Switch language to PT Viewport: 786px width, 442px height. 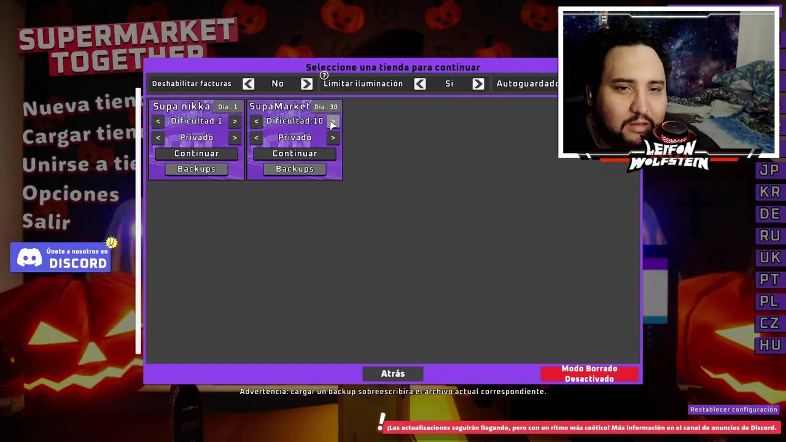tap(769, 280)
